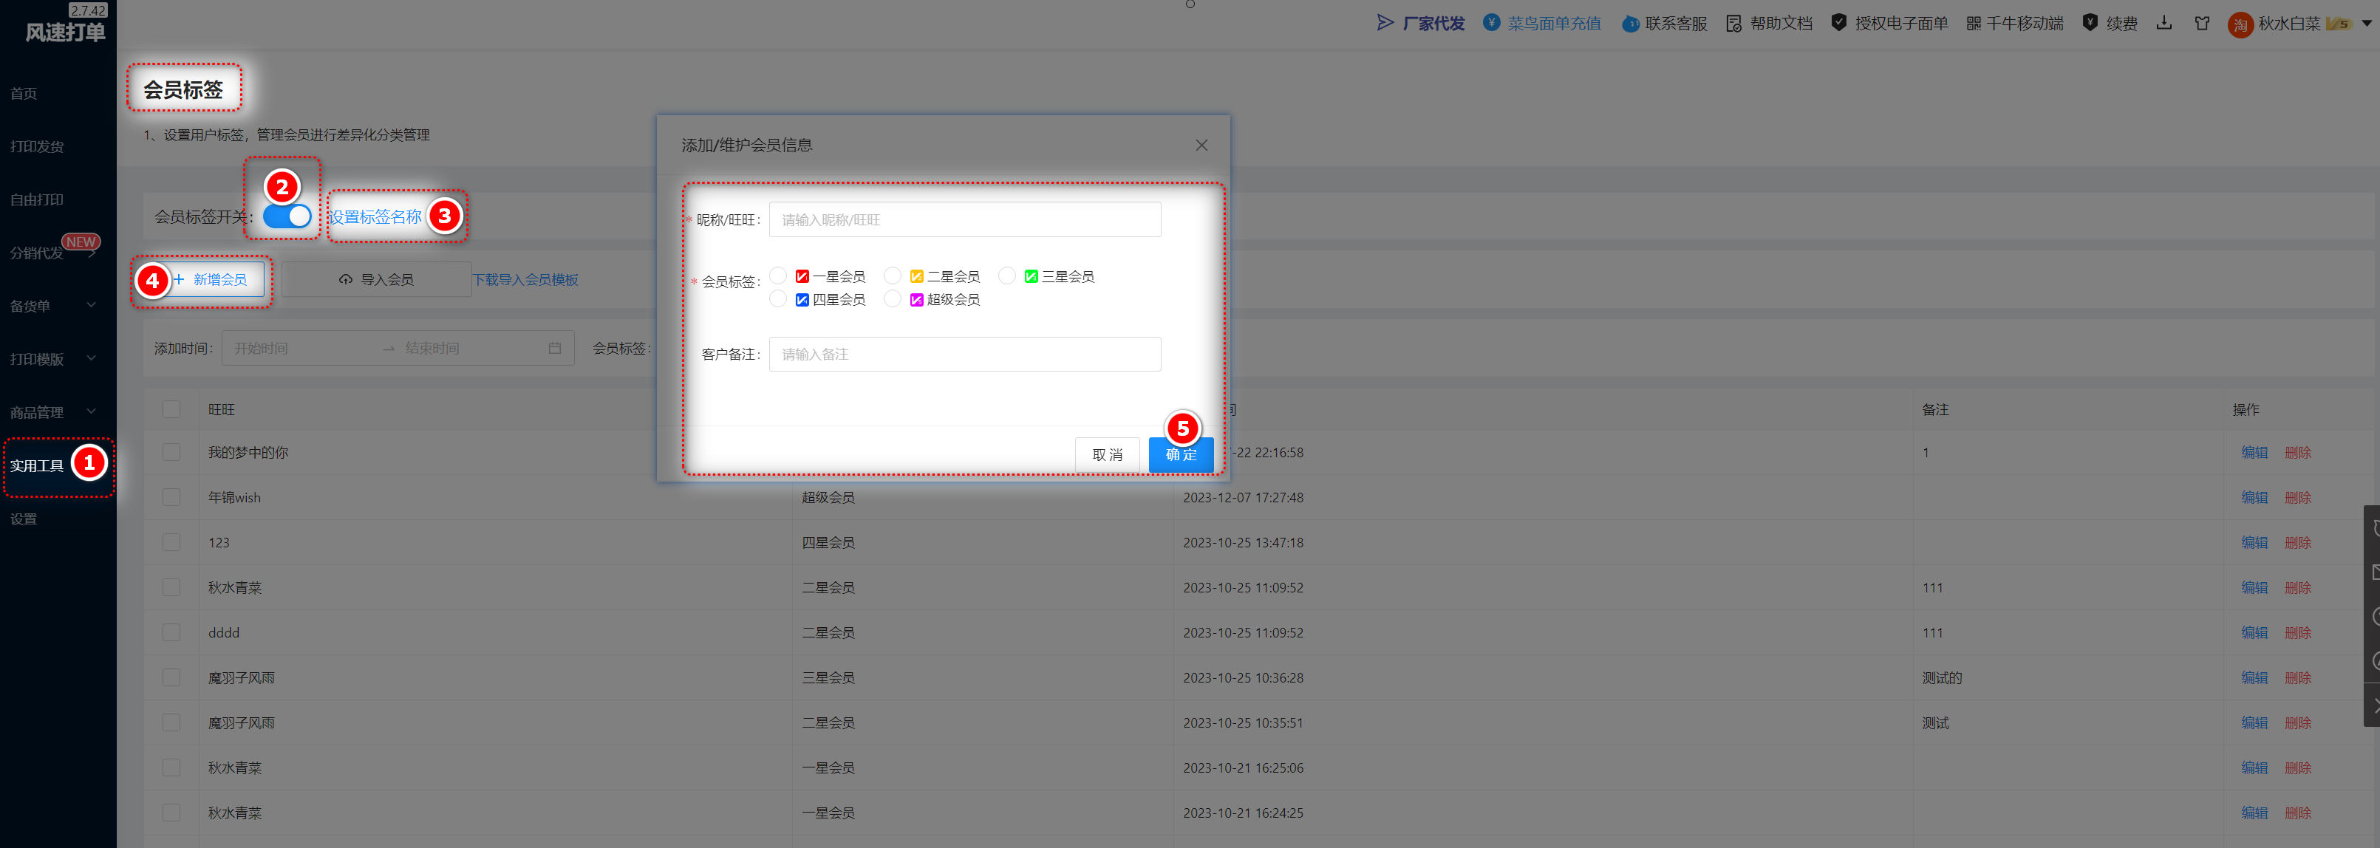2380x848 pixels.
Task: Check the select-all checkbox in the 旺旺 header
Action: pos(172,409)
